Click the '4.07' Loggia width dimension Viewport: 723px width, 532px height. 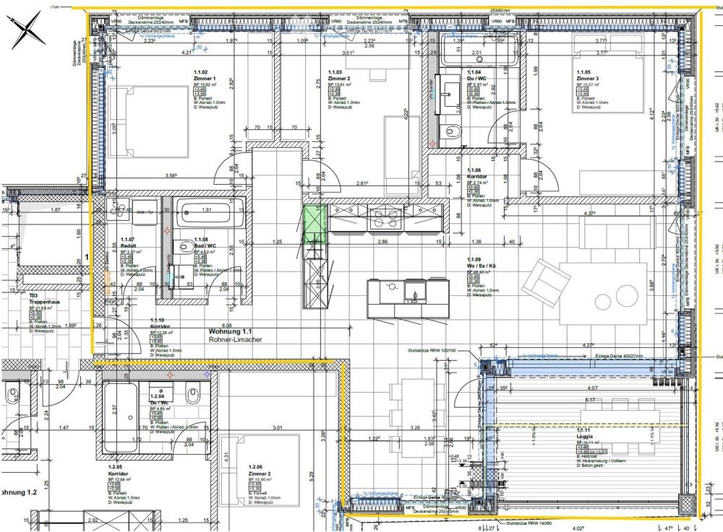[593, 388]
